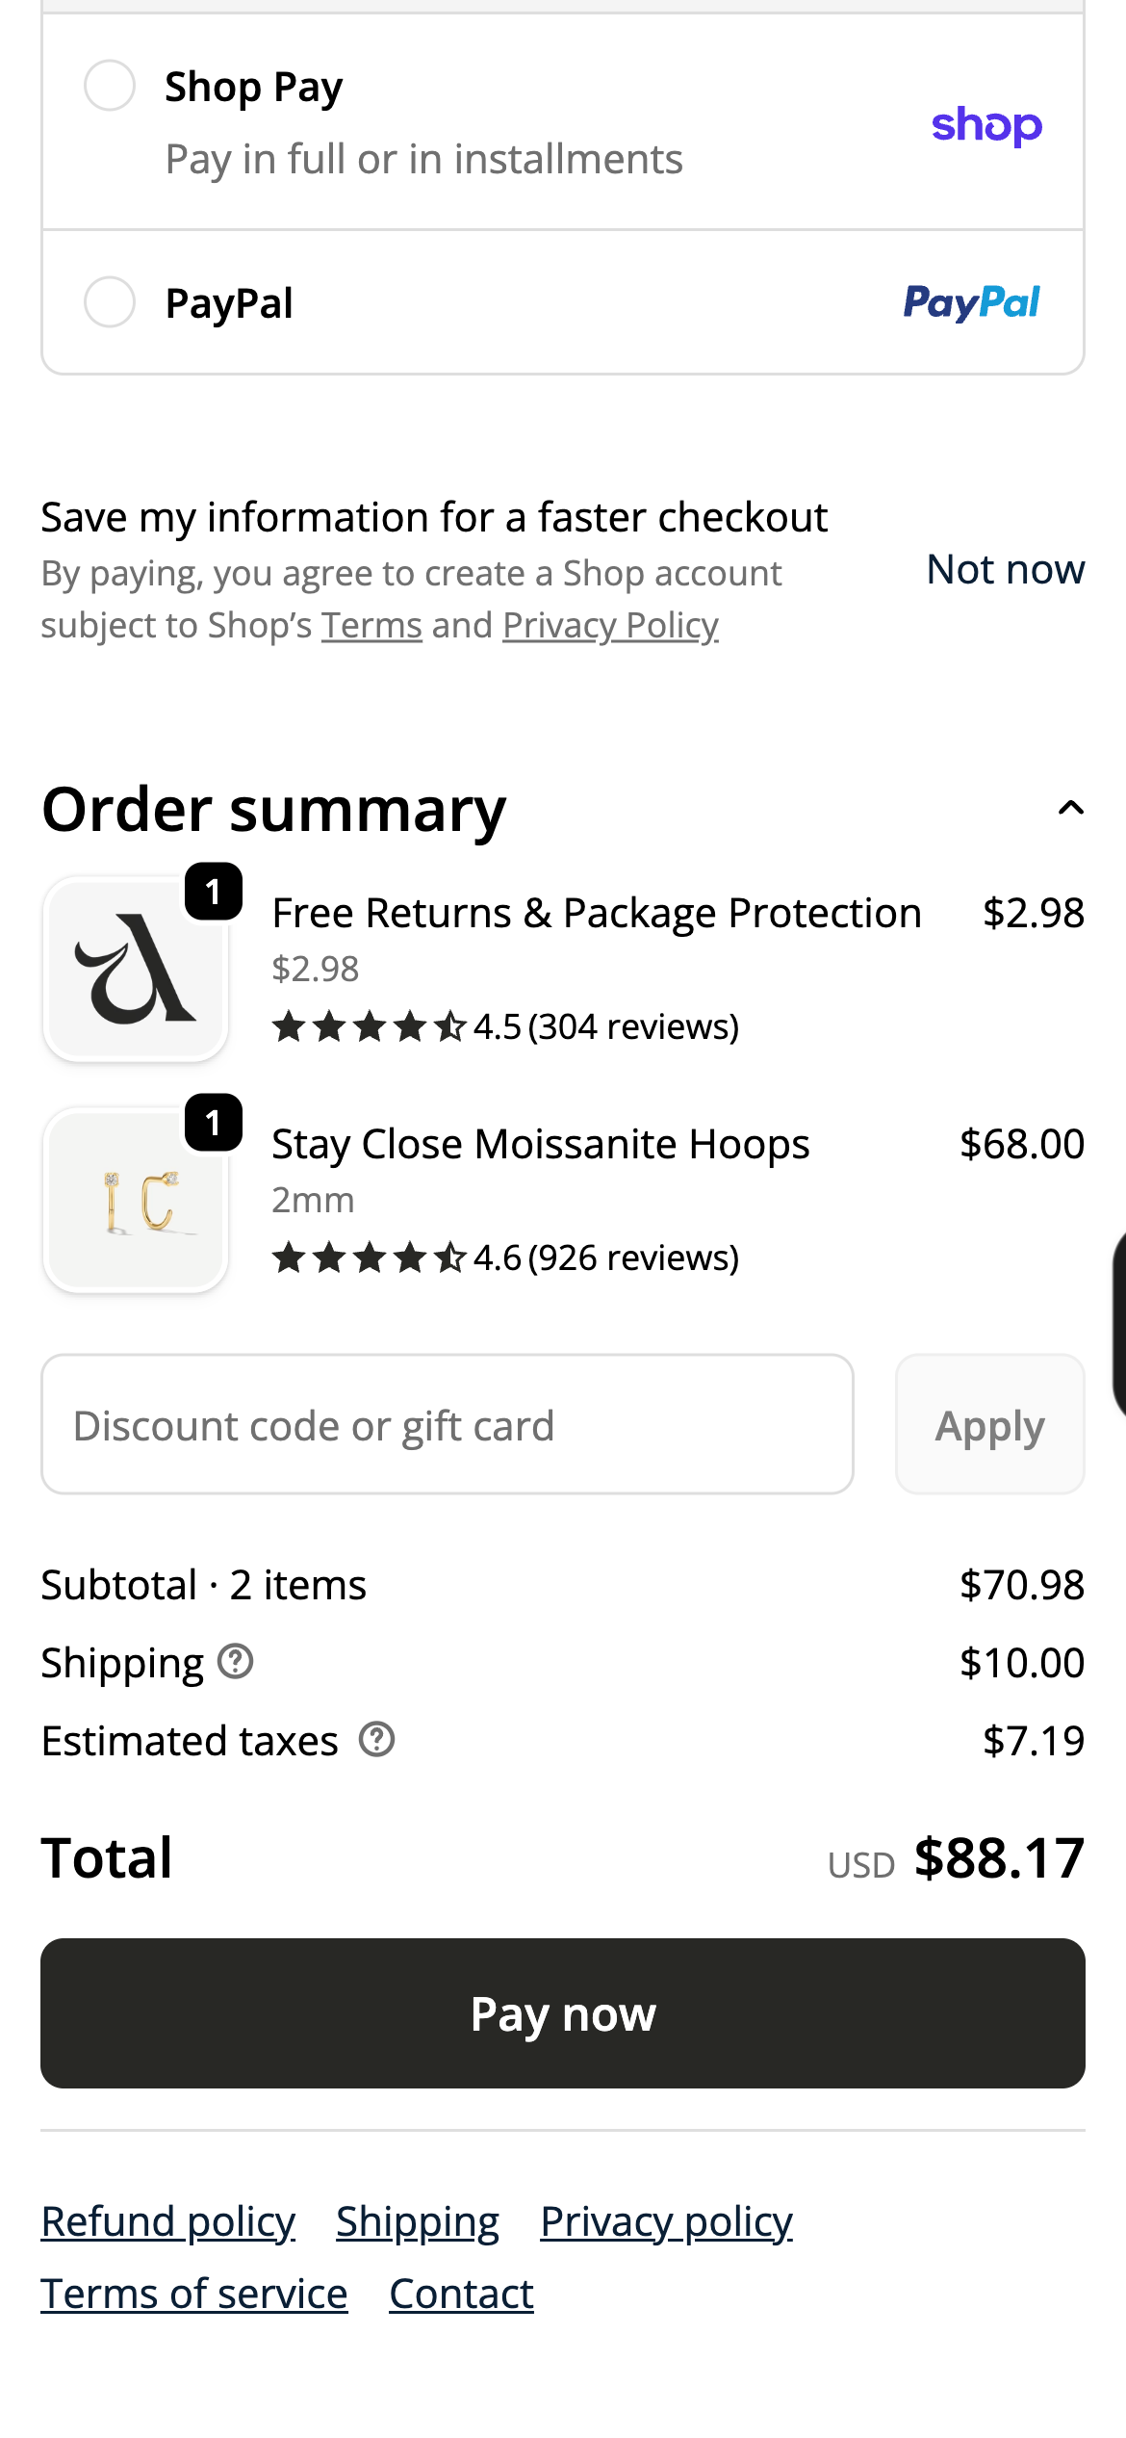Open the Terms of service link
This screenshot has width=1126, height=2438.
[194, 2294]
